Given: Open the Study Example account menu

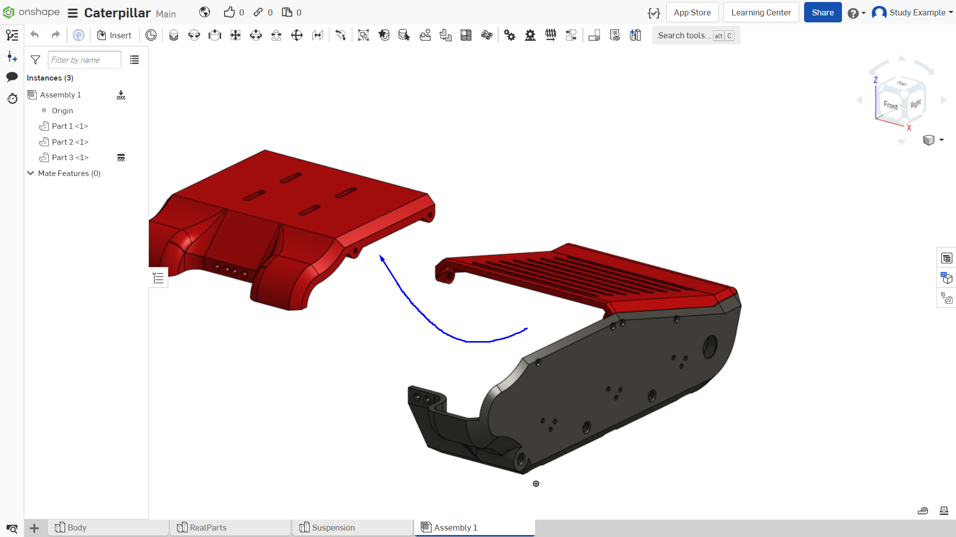Looking at the screenshot, I should (913, 12).
